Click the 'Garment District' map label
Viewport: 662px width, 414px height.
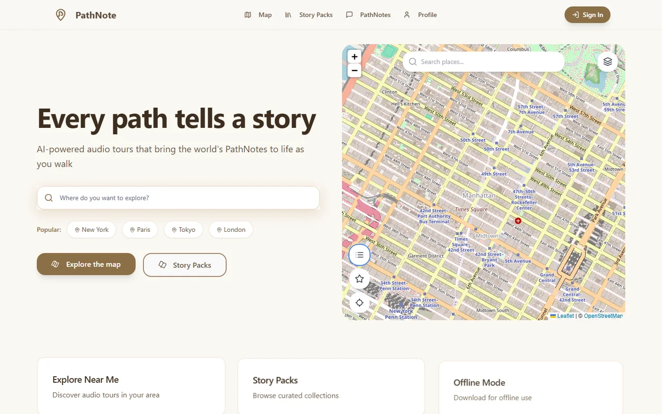point(426,256)
